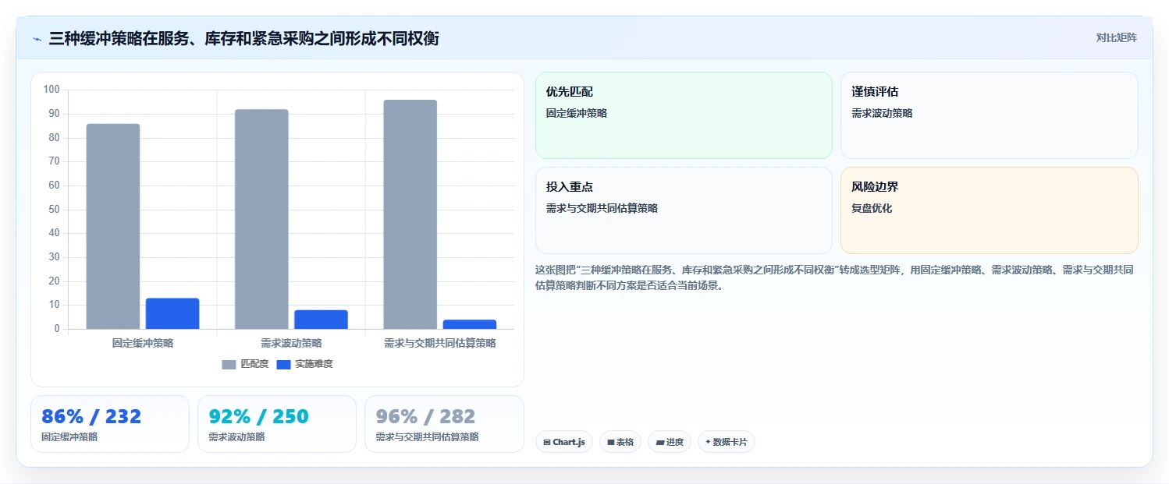
Task: Click 固定缓冲策略 text in 优先匹配 card
Action: click(x=577, y=113)
